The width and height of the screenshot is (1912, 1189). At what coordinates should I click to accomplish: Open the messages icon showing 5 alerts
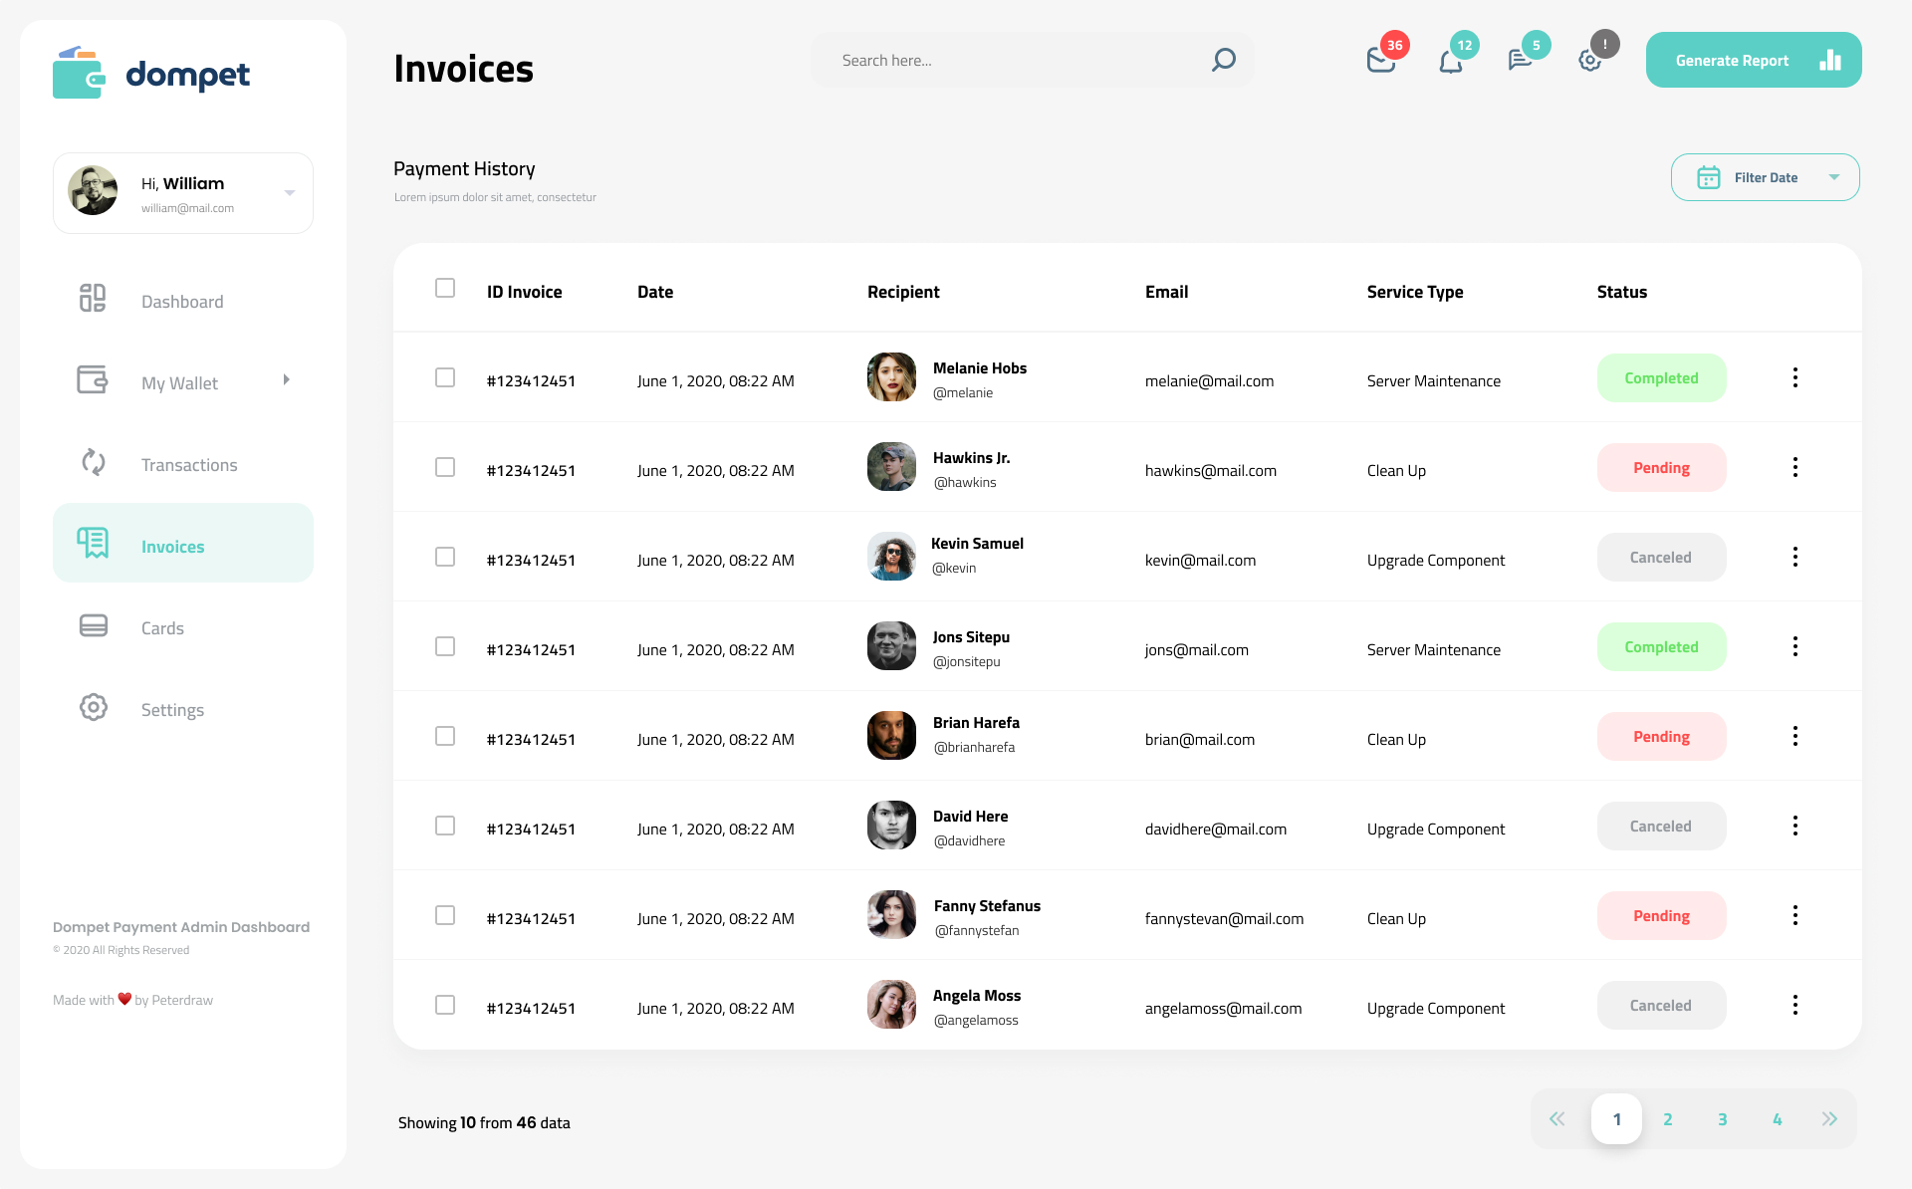[1521, 60]
